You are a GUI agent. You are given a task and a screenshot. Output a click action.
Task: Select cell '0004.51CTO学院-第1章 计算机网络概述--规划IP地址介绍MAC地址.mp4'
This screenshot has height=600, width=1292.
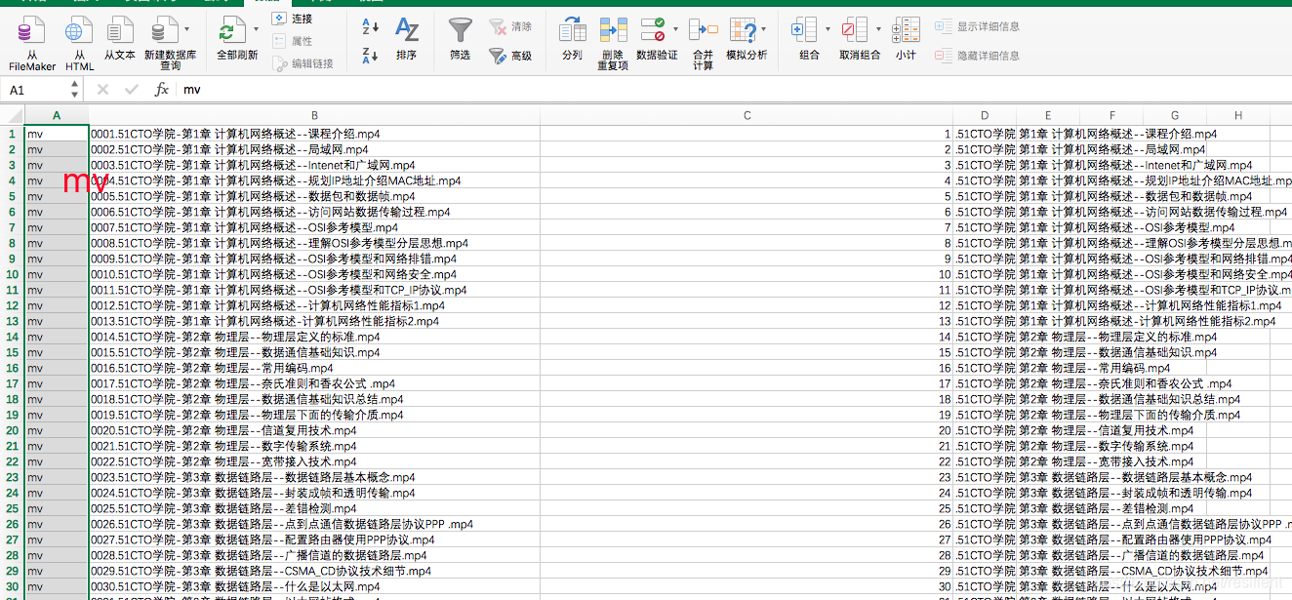[x=314, y=180]
